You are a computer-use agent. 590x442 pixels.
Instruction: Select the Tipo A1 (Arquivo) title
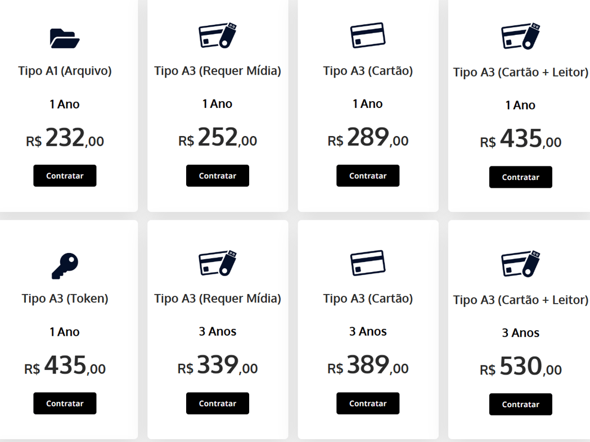(65, 71)
